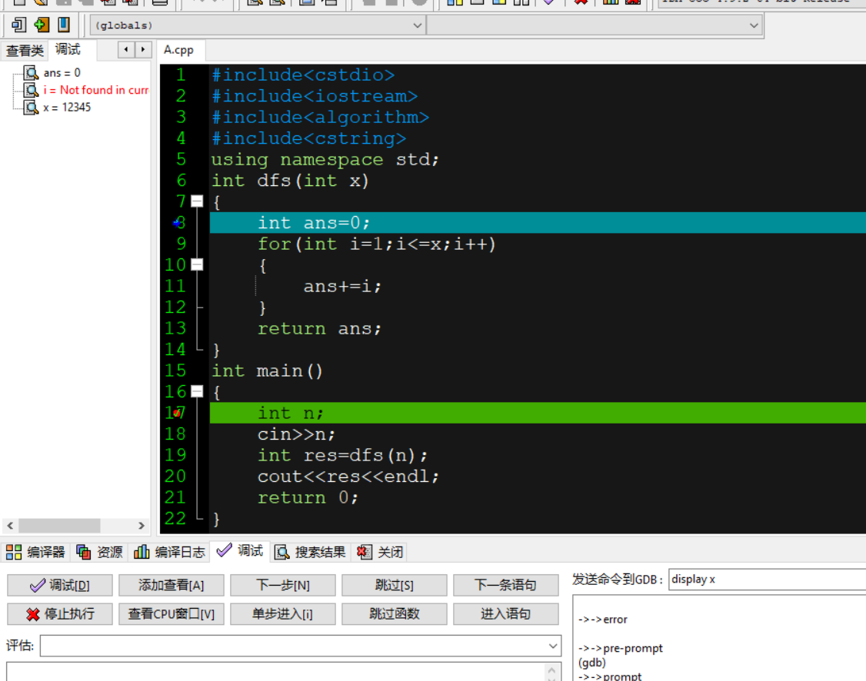This screenshot has width=866, height=681.
Task: Toggle a breakpoint on line 19
Action: click(175, 455)
